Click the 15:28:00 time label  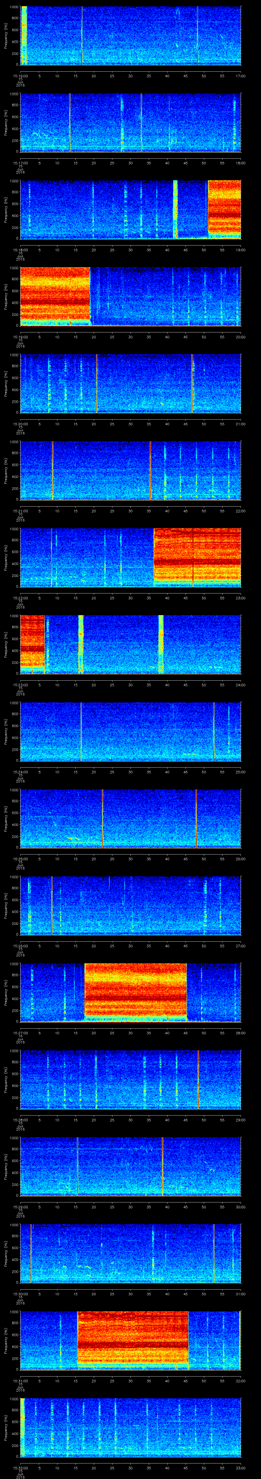(x=21, y=1120)
